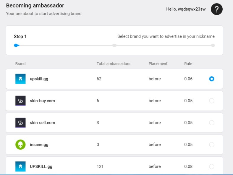
Task: Click the insane.gg brand name text
Action: (x=39, y=145)
